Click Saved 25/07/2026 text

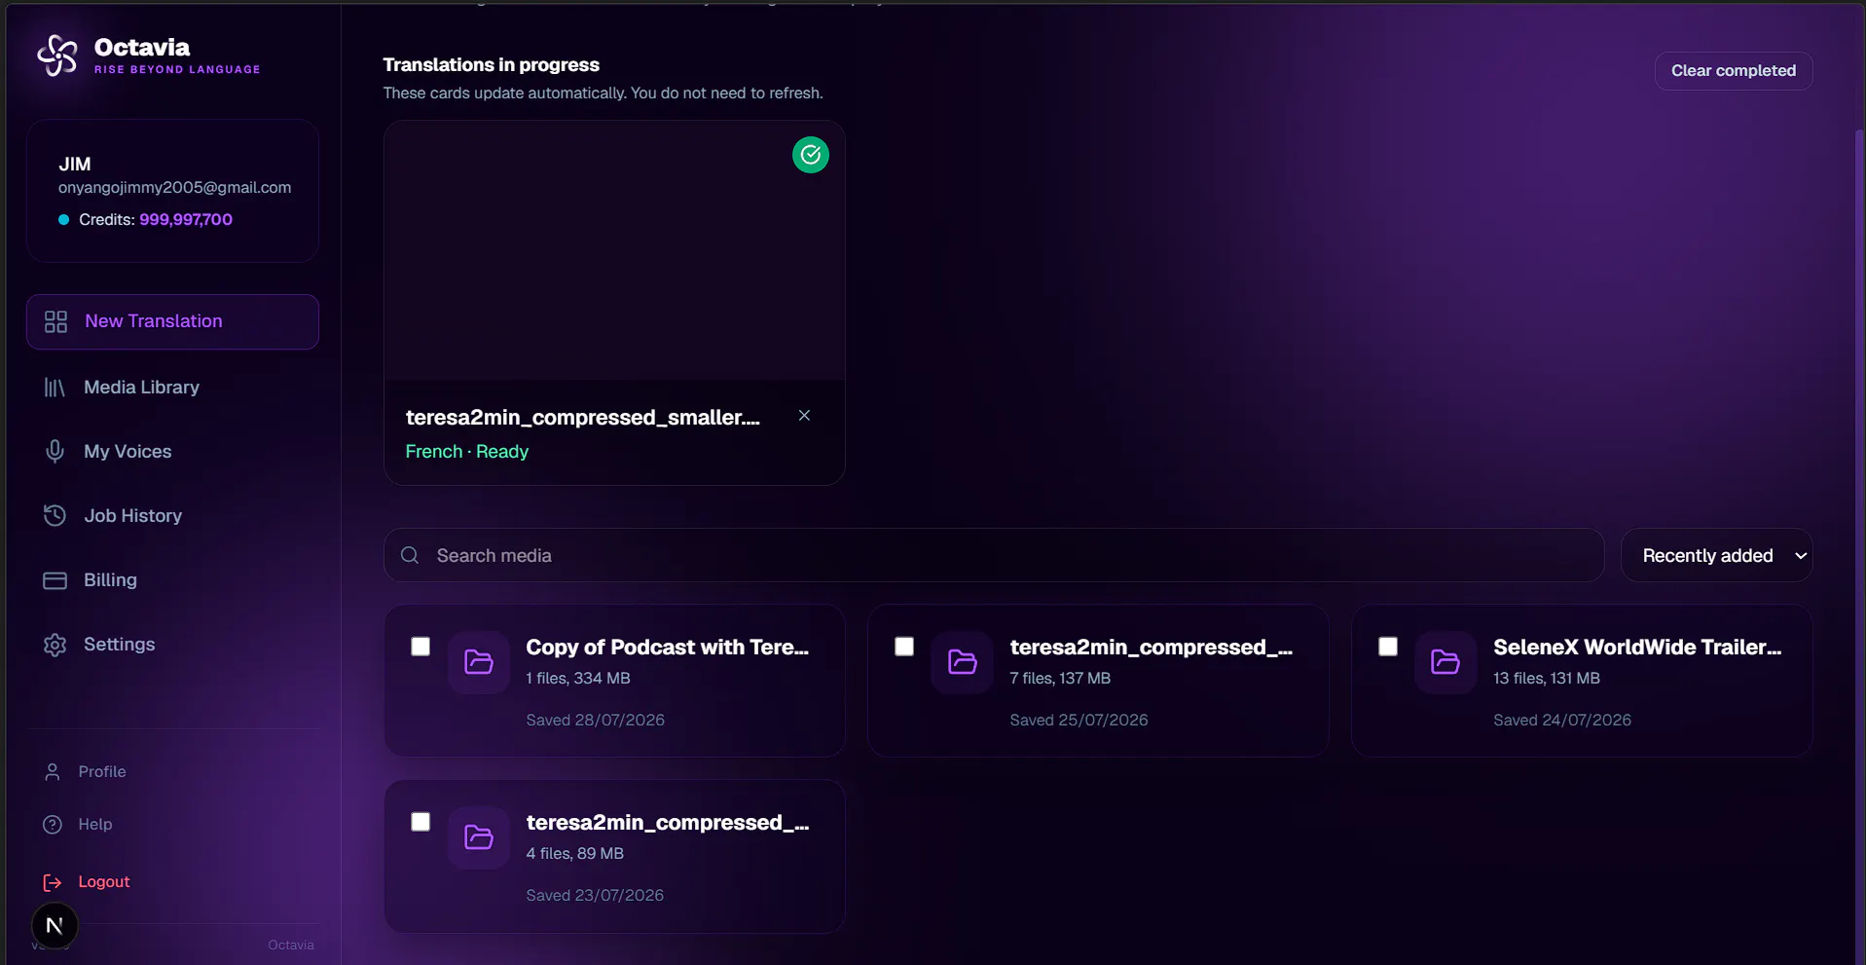pos(1079,721)
